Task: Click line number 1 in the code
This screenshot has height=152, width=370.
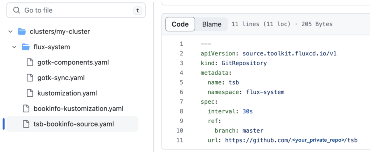Action: tap(181, 44)
